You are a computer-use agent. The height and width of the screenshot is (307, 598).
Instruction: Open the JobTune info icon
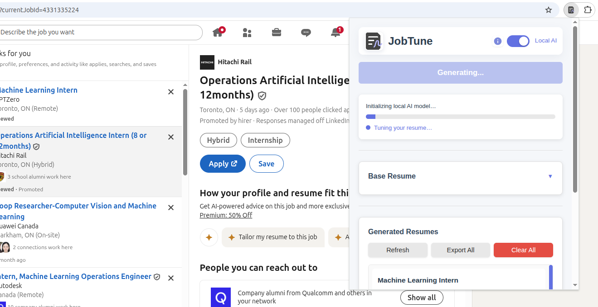click(497, 41)
